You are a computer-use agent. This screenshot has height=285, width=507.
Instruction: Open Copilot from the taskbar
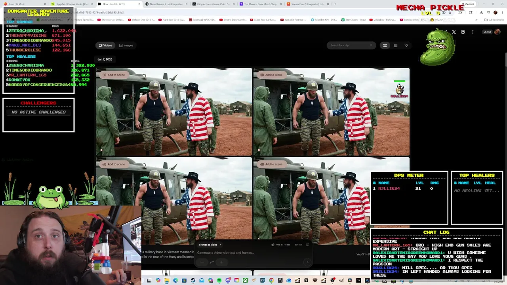pyautogui.click(x=158, y=281)
